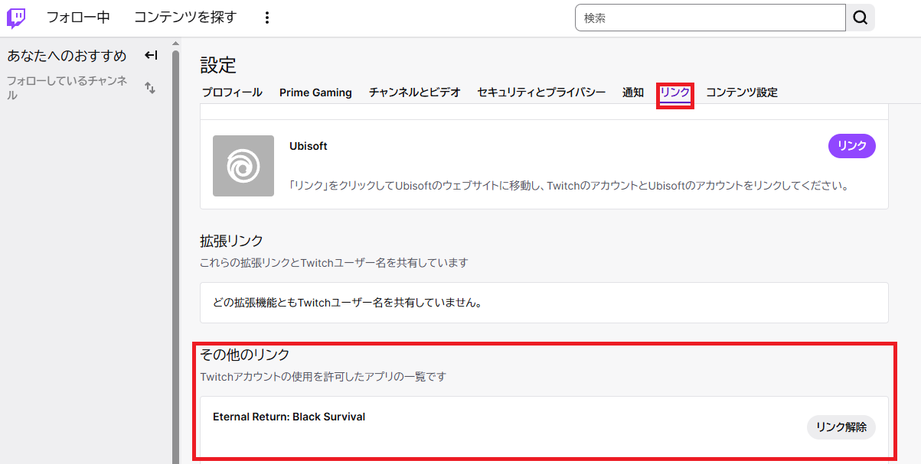Click リンク解除 for Eternal Return: Black Survival
Viewport: 921px width, 464px height.
(x=841, y=427)
